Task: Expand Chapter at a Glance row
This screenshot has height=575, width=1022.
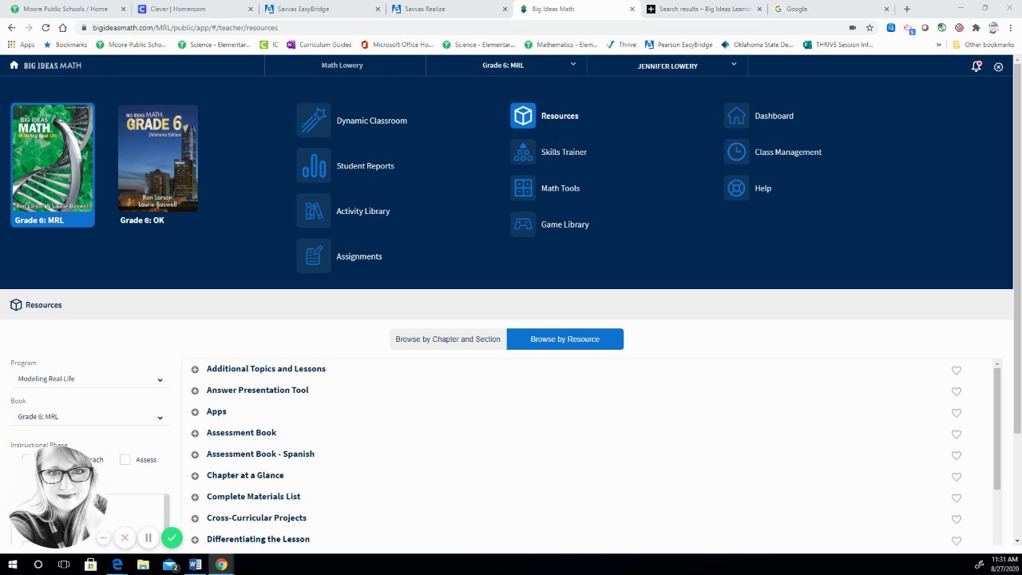Action: (195, 476)
